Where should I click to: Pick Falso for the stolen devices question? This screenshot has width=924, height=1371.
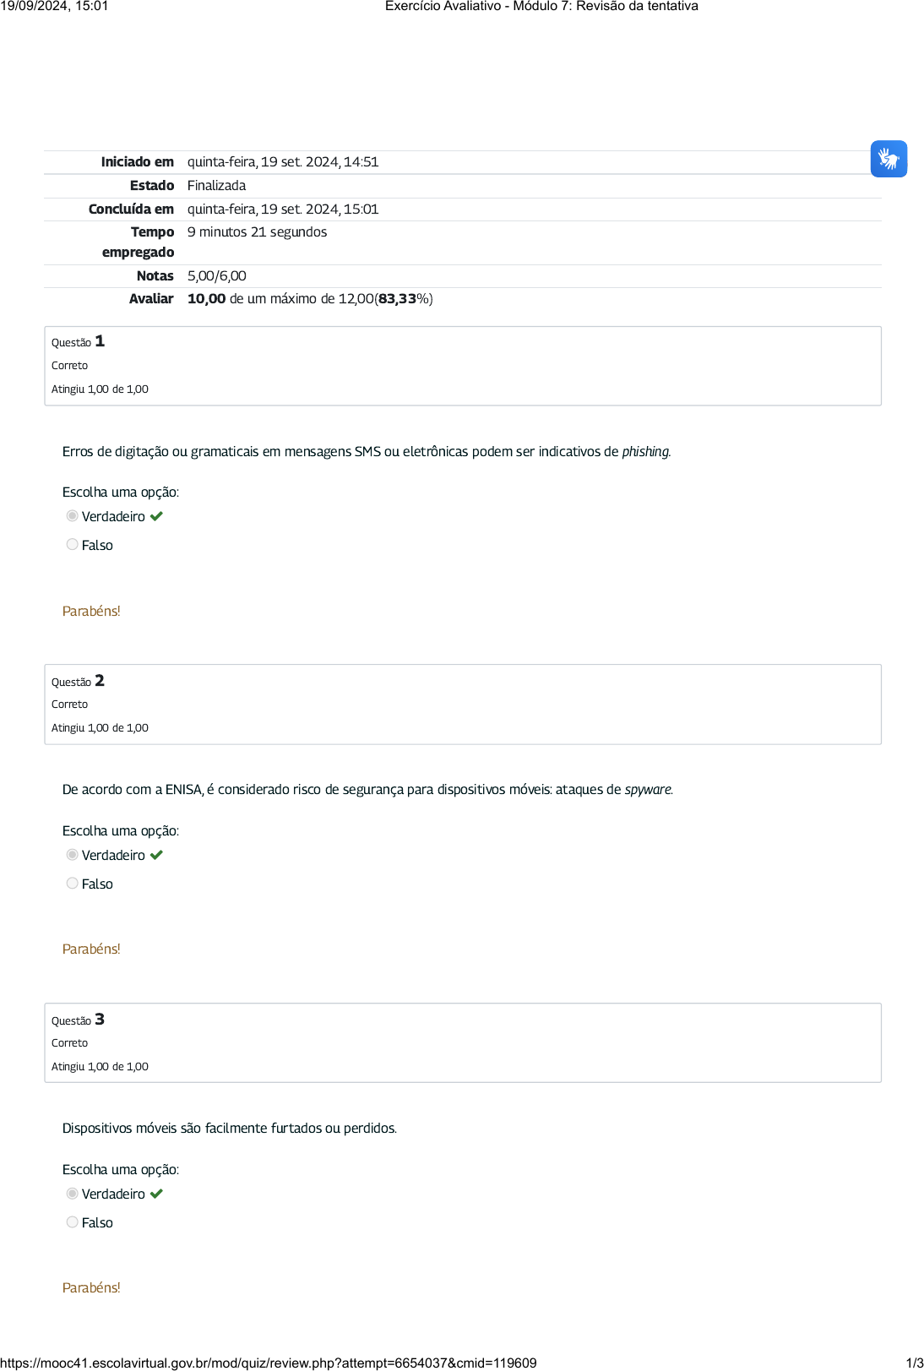pyautogui.click(x=73, y=1222)
